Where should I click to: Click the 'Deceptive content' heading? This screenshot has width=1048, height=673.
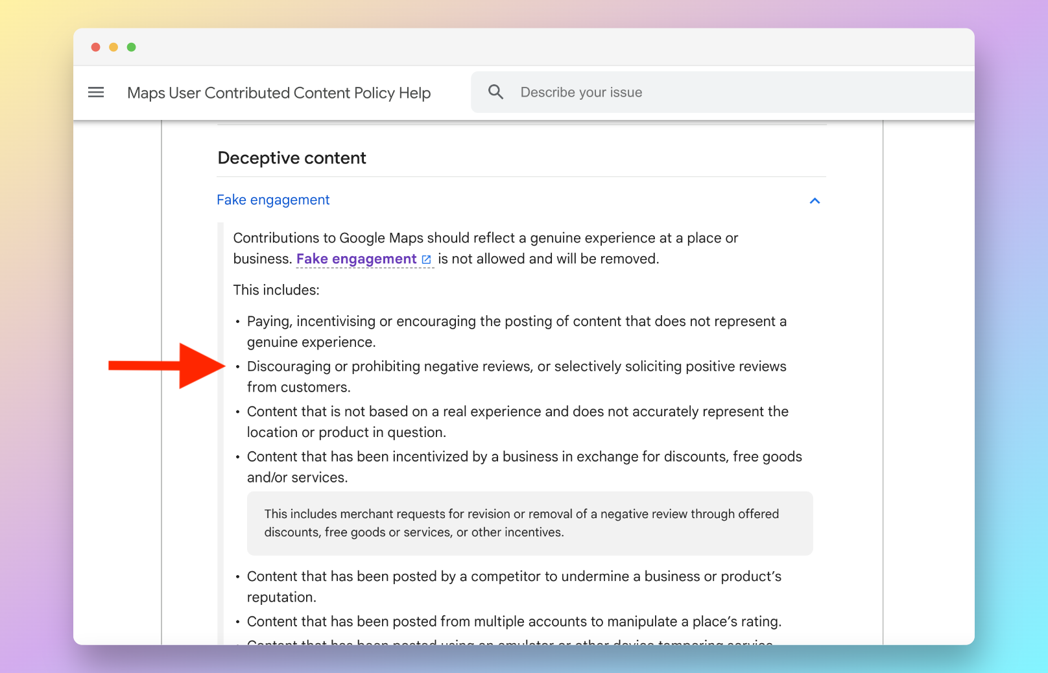point(292,158)
